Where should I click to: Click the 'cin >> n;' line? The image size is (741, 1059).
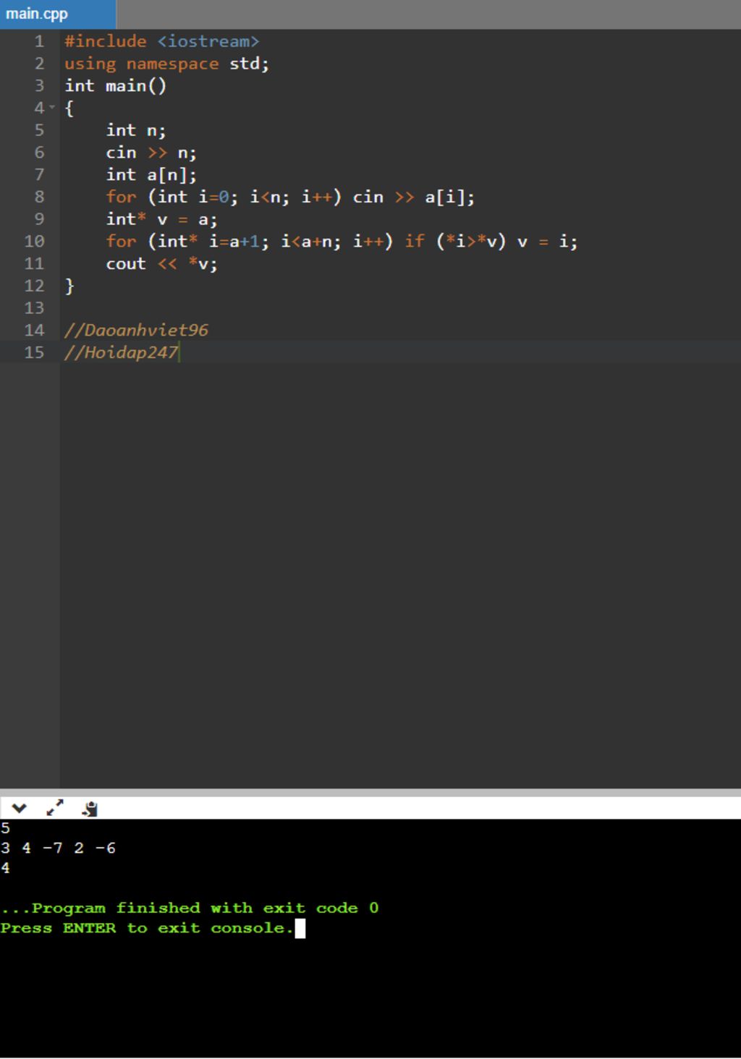click(x=151, y=153)
